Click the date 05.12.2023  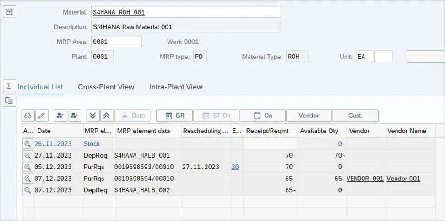click(53, 167)
